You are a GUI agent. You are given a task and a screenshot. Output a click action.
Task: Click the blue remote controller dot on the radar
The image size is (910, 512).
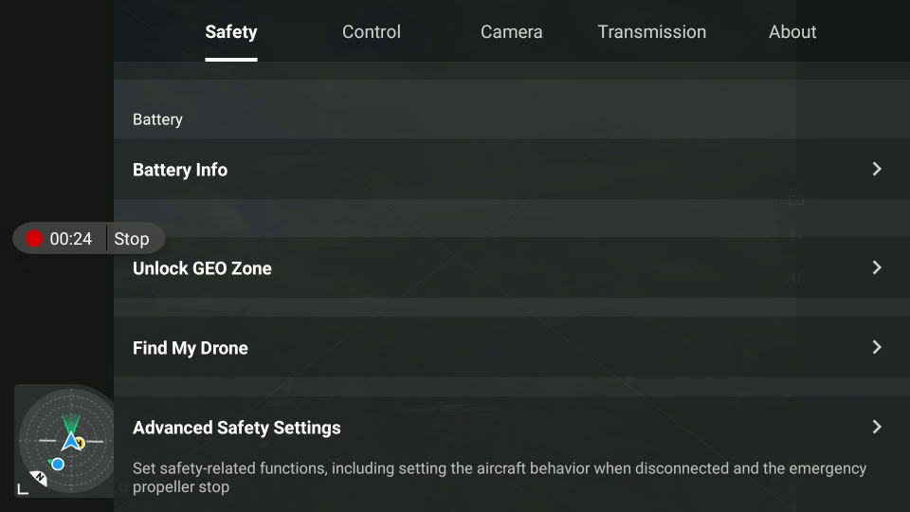pyautogui.click(x=58, y=464)
